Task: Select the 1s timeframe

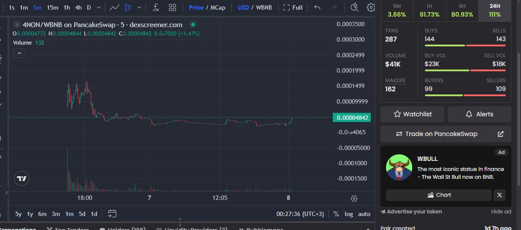Action: (12, 7)
